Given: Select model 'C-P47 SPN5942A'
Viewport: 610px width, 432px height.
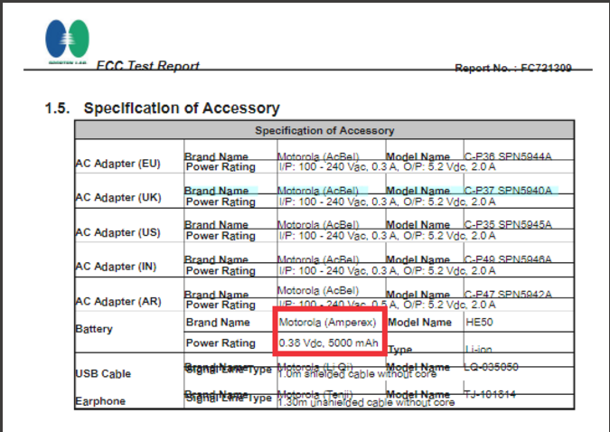Looking at the screenshot, I should pyautogui.click(x=508, y=295).
